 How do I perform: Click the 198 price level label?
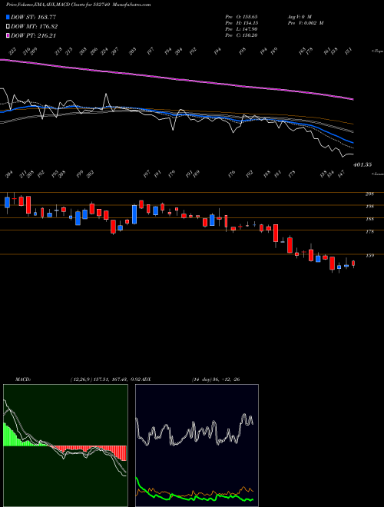pyautogui.click(x=369, y=207)
